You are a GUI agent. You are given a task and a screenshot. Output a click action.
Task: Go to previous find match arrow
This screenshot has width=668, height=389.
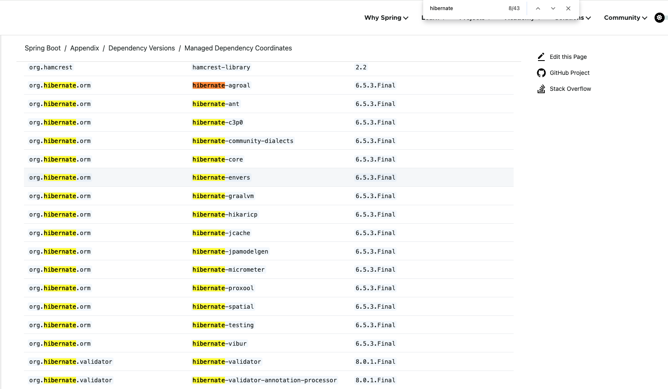click(538, 8)
